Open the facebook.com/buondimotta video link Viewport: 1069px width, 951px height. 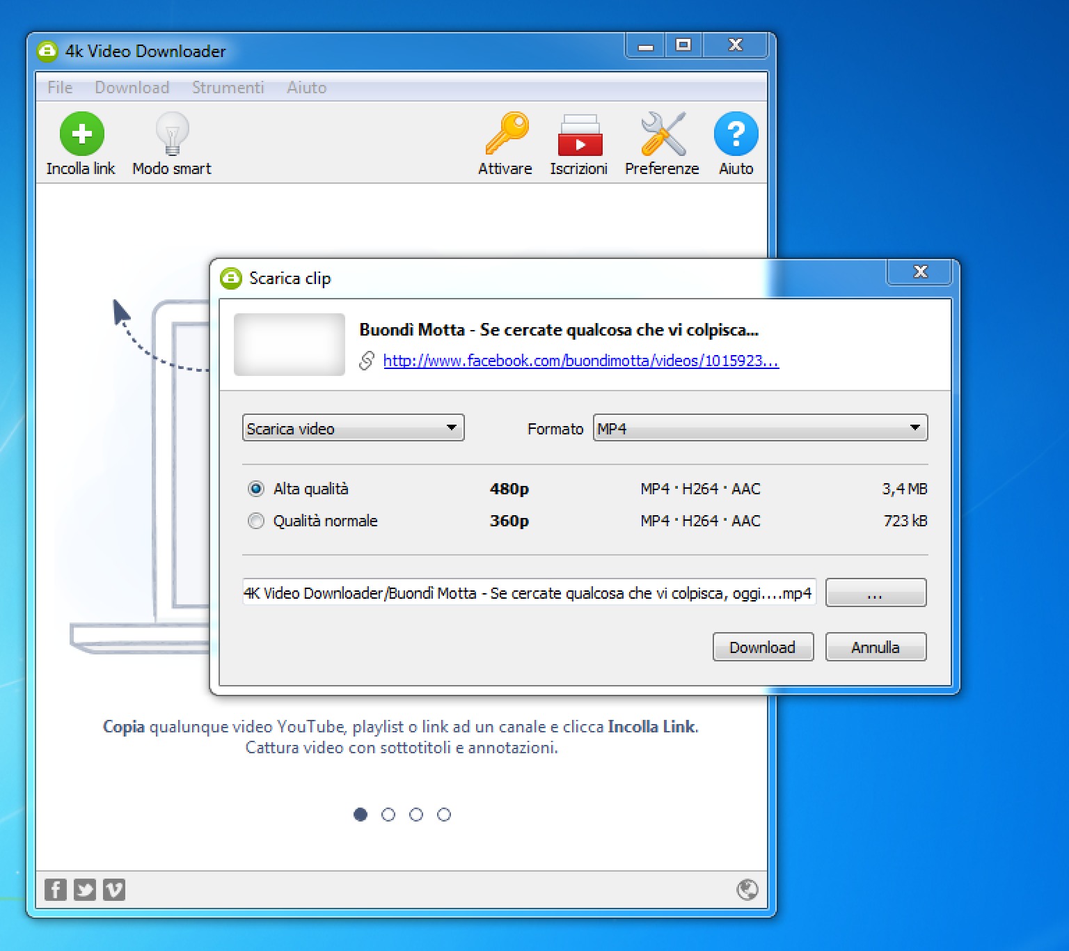(x=580, y=361)
